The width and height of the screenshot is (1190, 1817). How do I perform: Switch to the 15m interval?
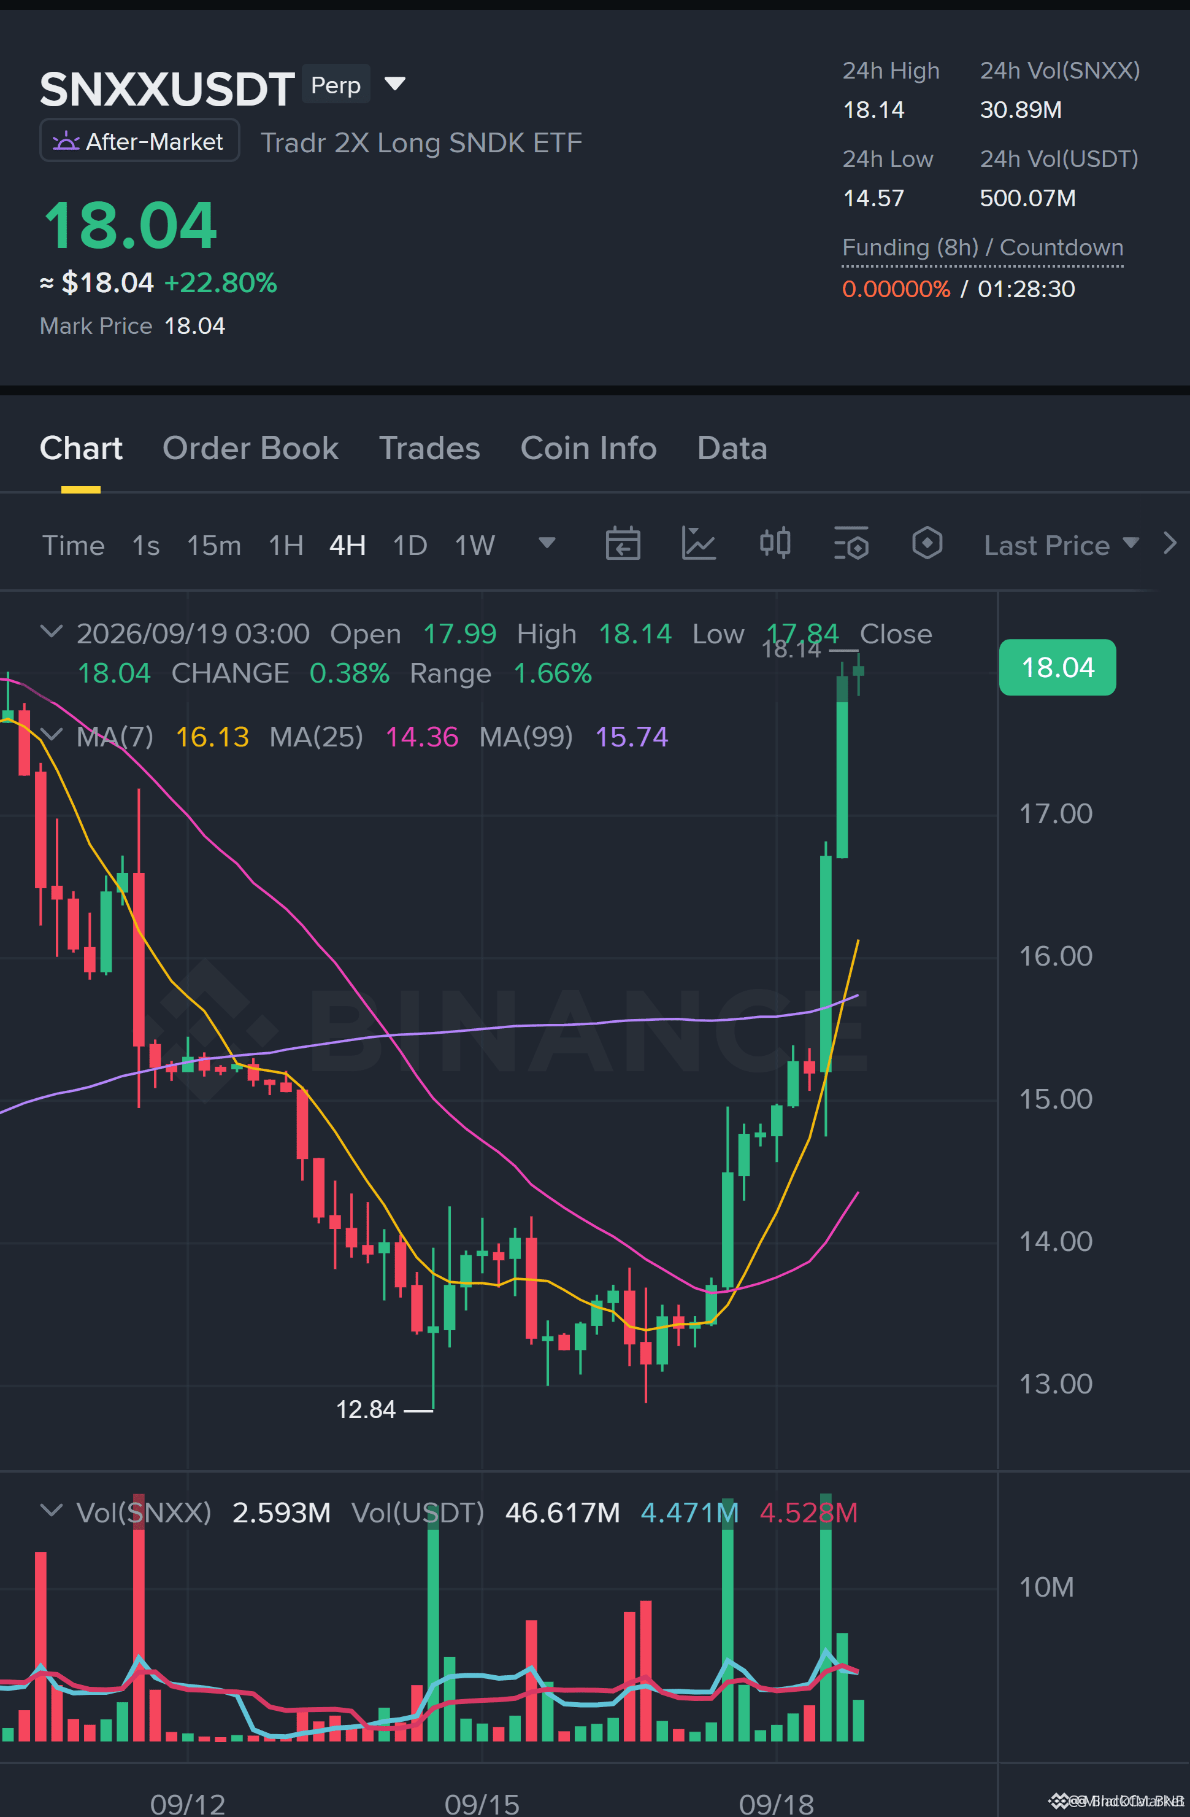[x=213, y=545]
